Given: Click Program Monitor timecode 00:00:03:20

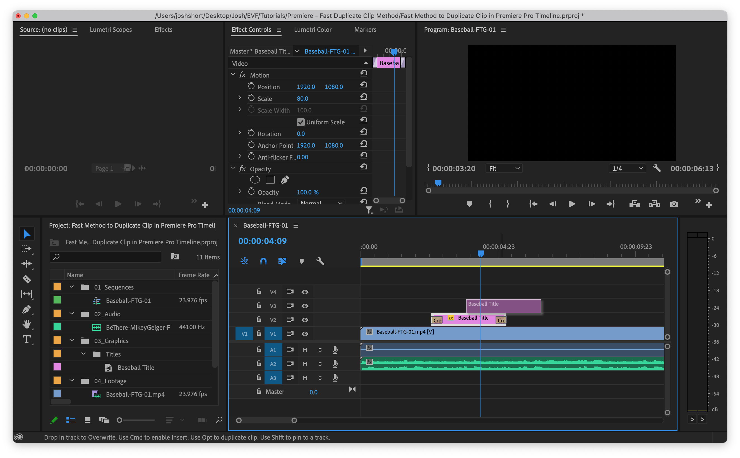Looking at the screenshot, I should pyautogui.click(x=454, y=169).
